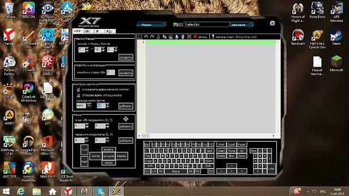This screenshot has height=196, width=349.
Task: Open the Google Play Music desktop icon
Action: pos(29,145)
